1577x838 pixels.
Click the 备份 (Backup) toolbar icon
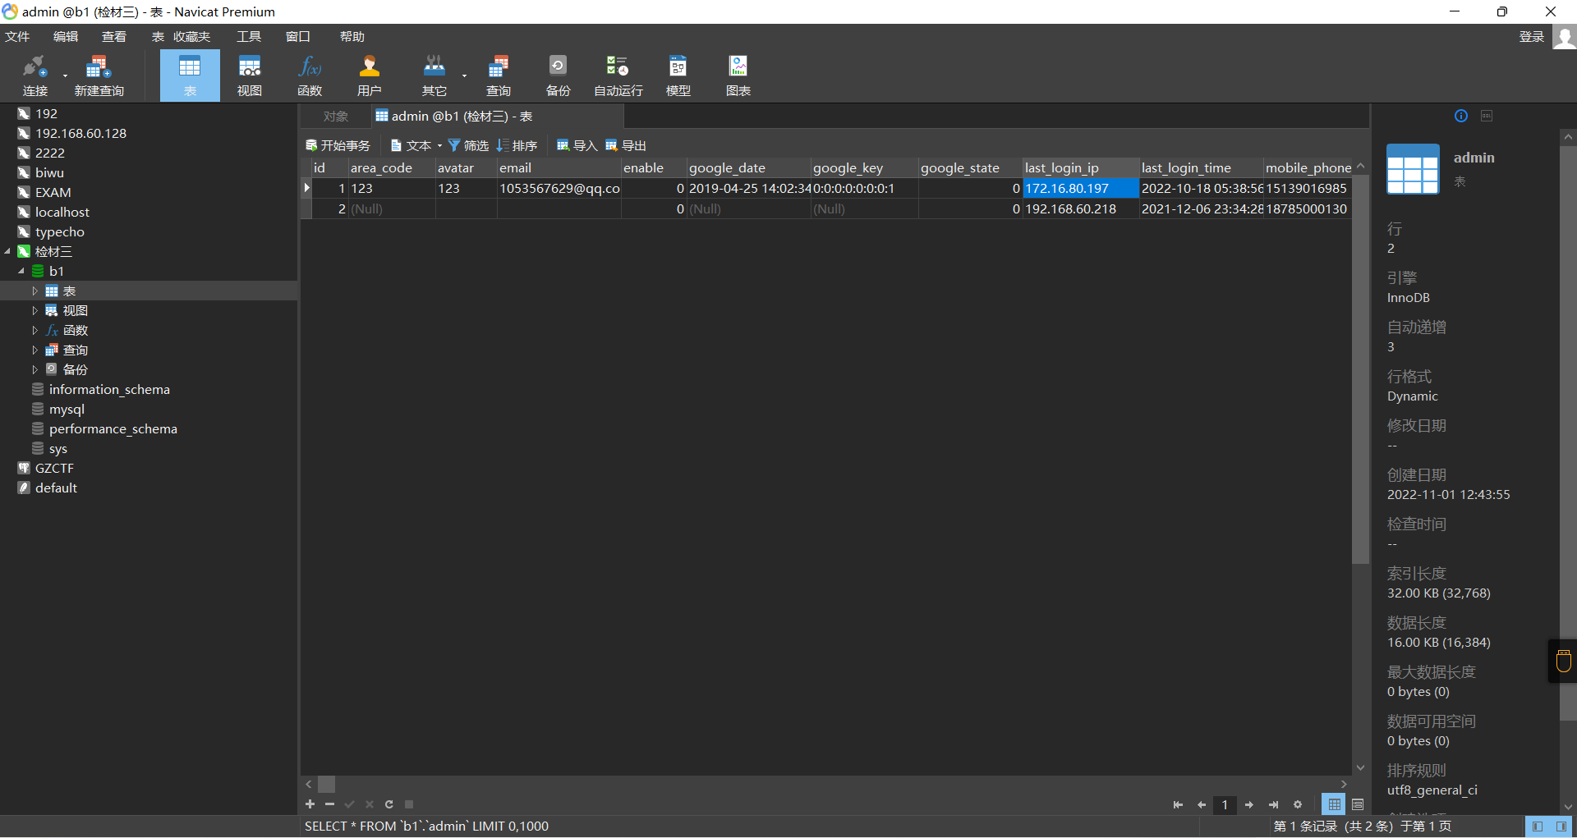559,75
